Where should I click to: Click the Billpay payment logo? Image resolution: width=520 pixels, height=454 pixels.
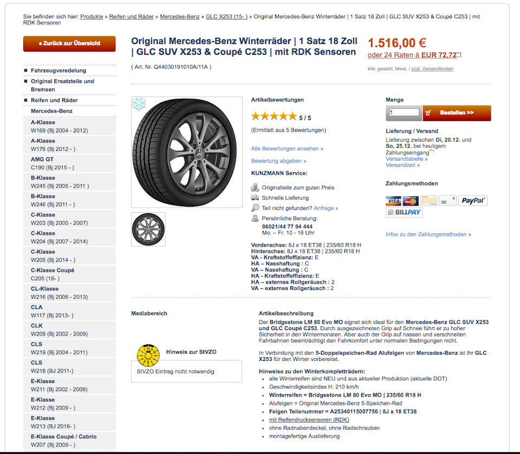(404, 213)
